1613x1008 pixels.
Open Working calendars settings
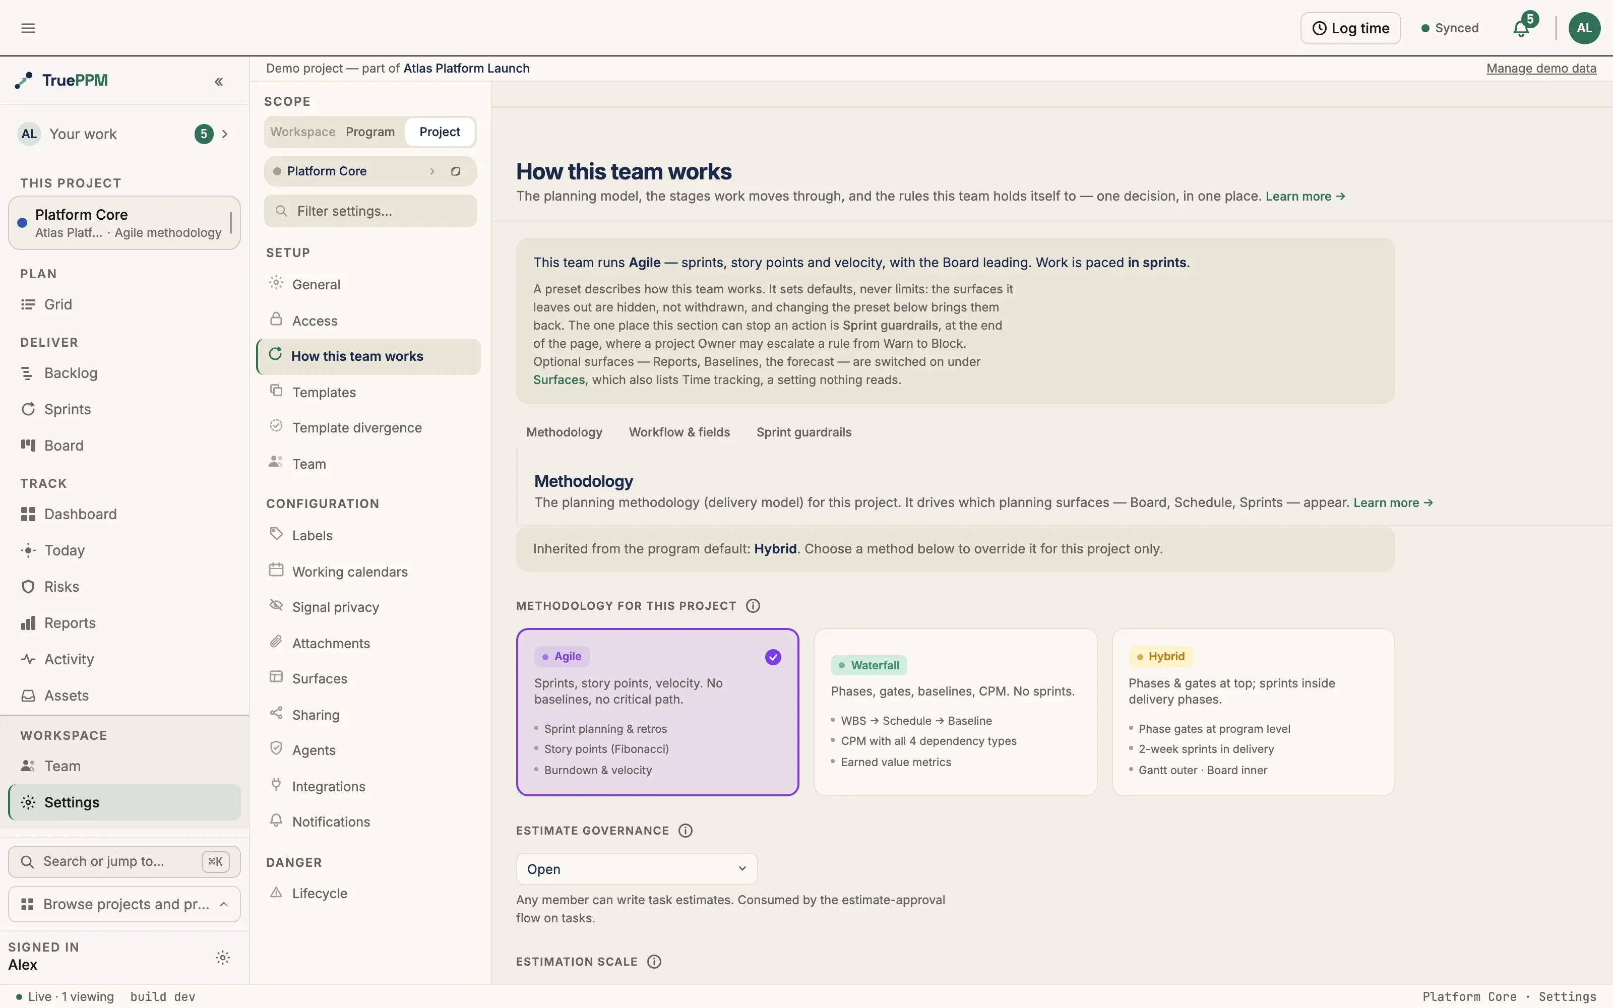pos(368,572)
